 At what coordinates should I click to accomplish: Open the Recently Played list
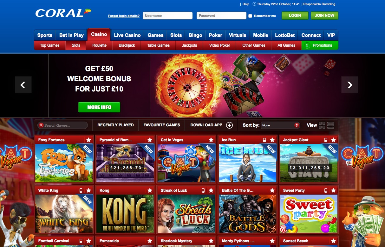pos(115,125)
